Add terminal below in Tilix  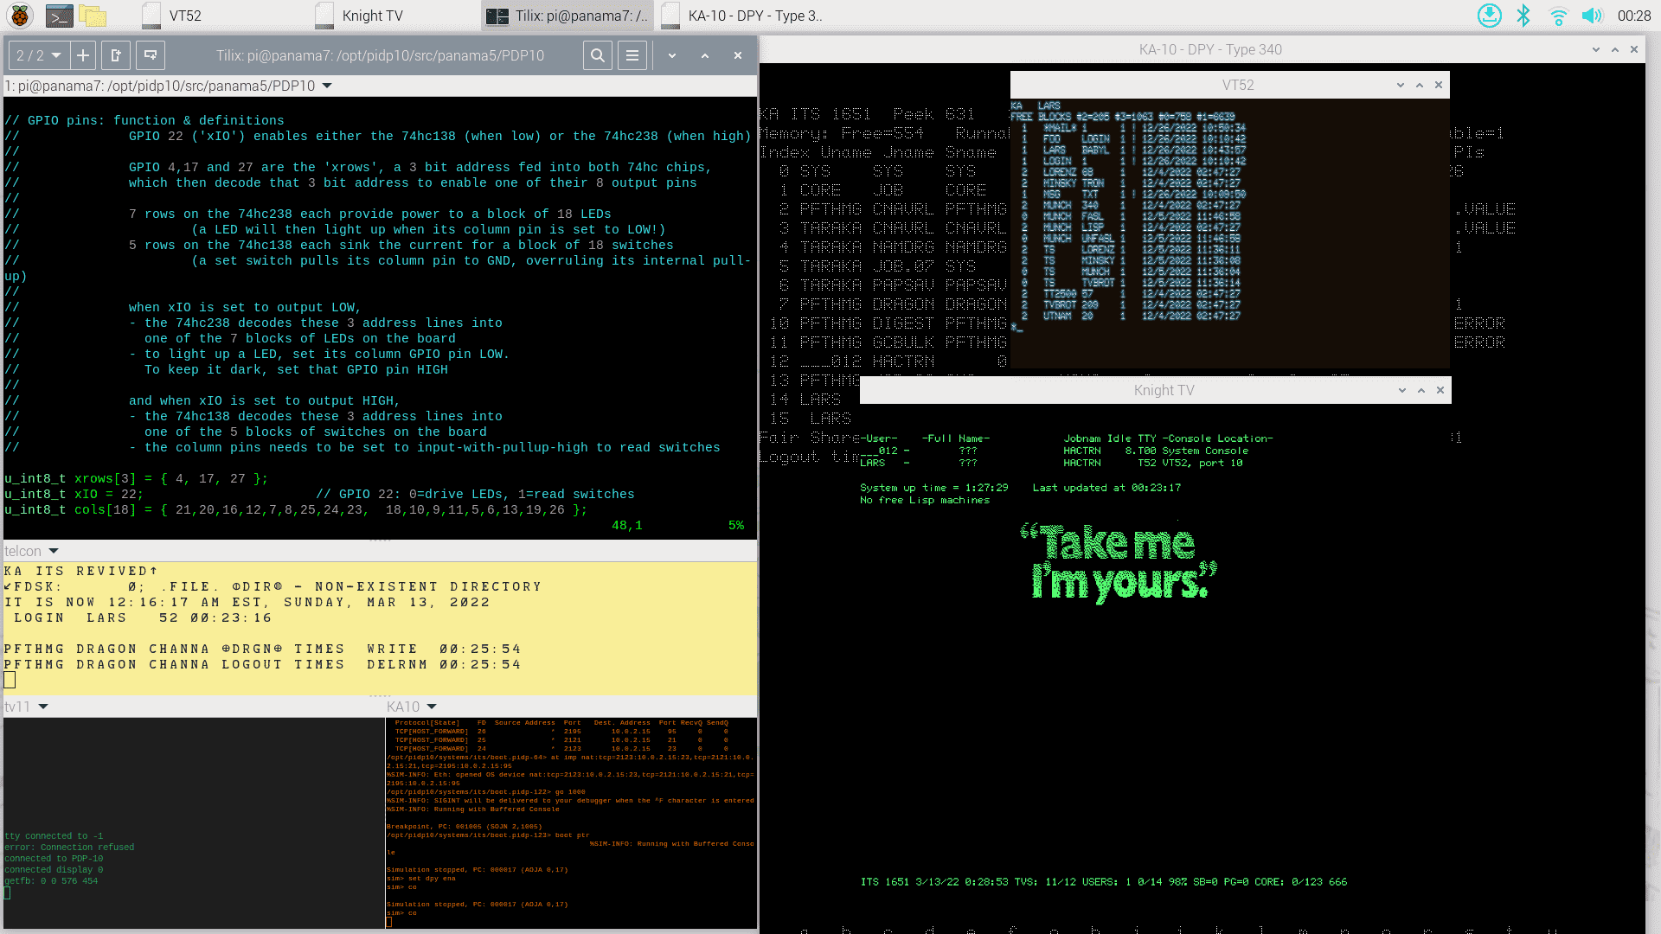click(x=151, y=55)
